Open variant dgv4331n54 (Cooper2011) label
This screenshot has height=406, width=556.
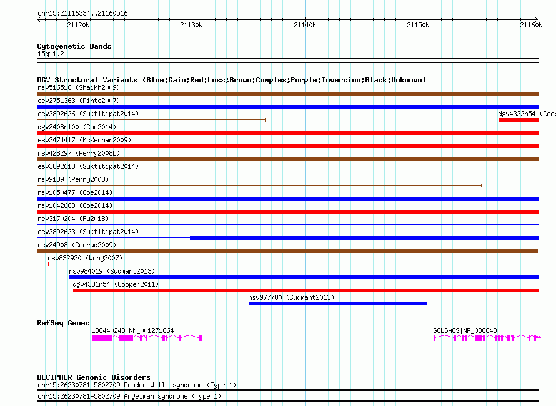click(x=116, y=284)
